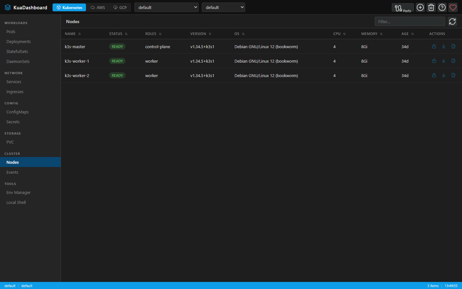
Task: Click the sort arrows beside AGE header
Action: point(413,34)
